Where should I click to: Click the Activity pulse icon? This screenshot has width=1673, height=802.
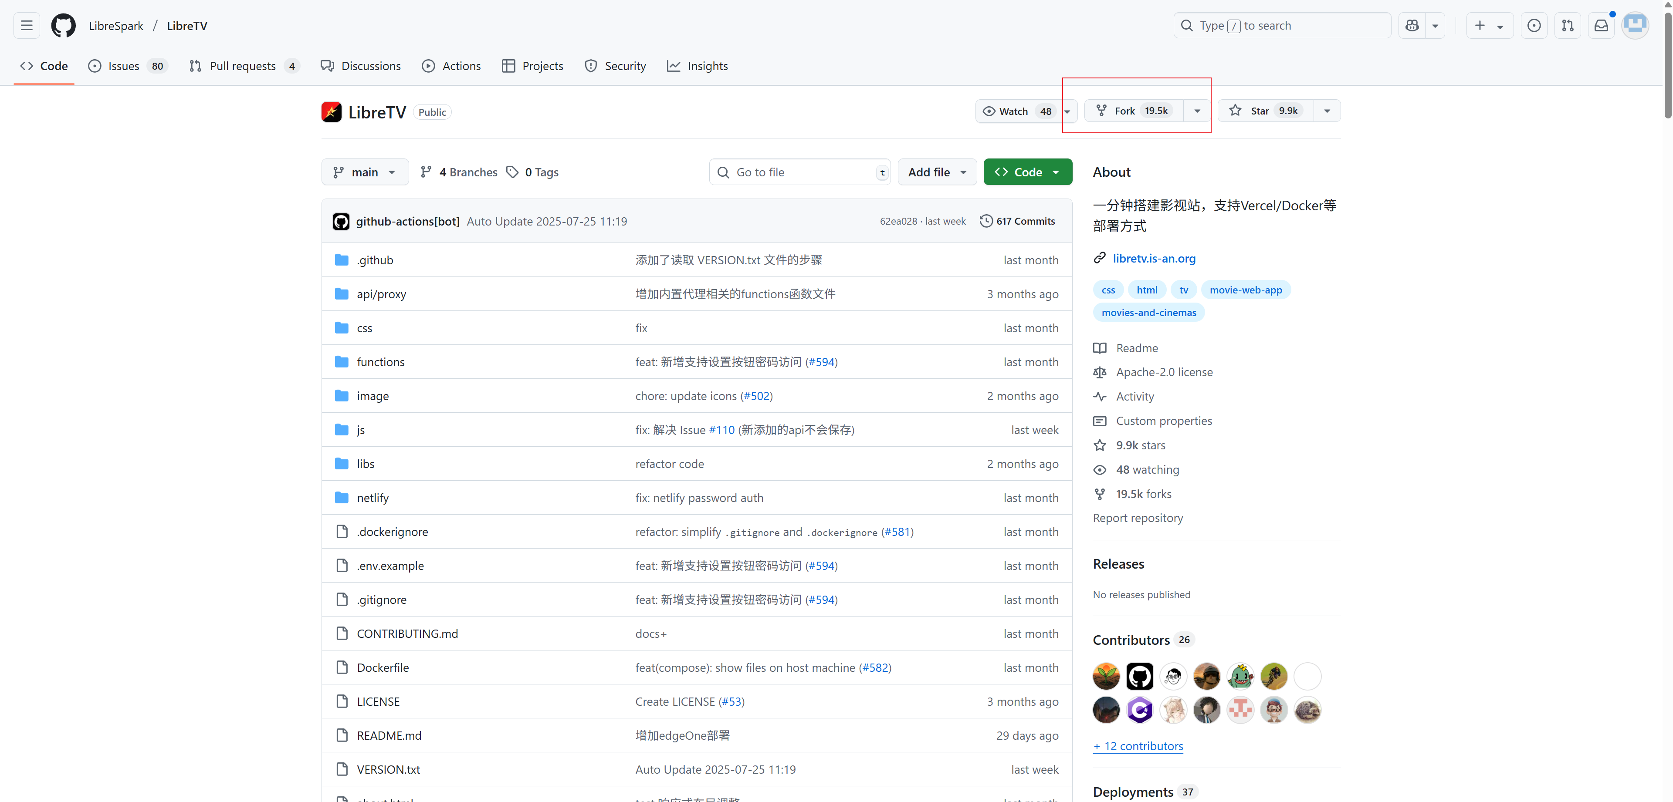(1100, 397)
